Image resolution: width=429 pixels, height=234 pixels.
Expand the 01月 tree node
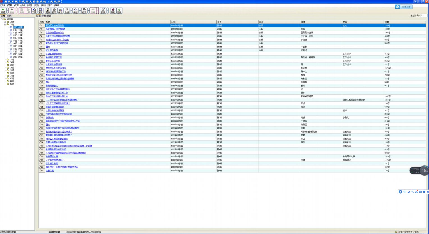(5, 22)
